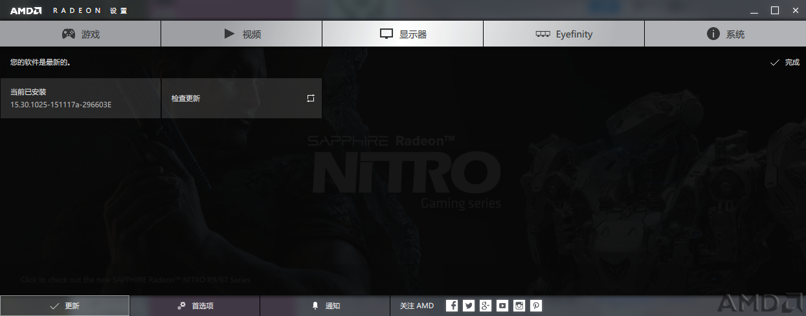Select the 当前已安装 installed version tile
This screenshot has height=316, width=806.
80,98
